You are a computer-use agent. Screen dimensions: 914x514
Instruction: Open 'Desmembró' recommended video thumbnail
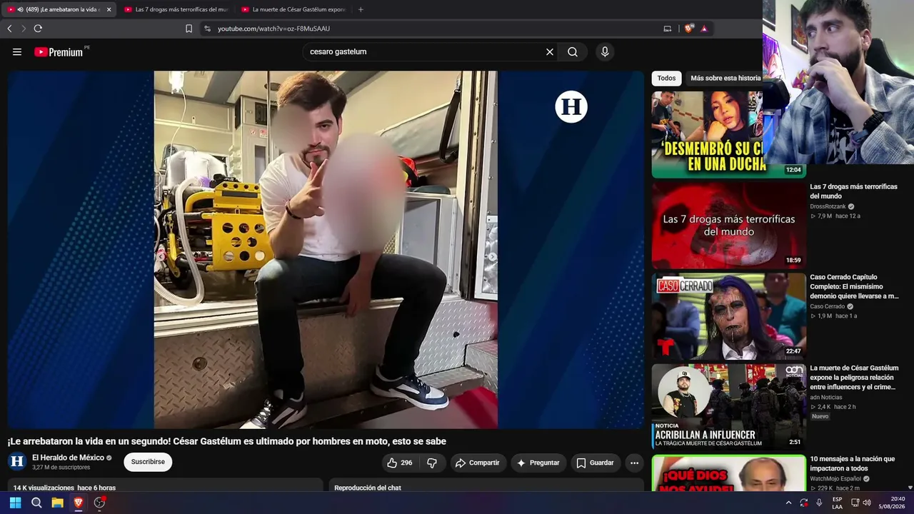728,134
